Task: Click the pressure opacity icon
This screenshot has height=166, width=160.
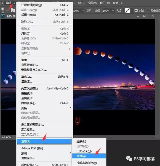Action: tap(89, 11)
